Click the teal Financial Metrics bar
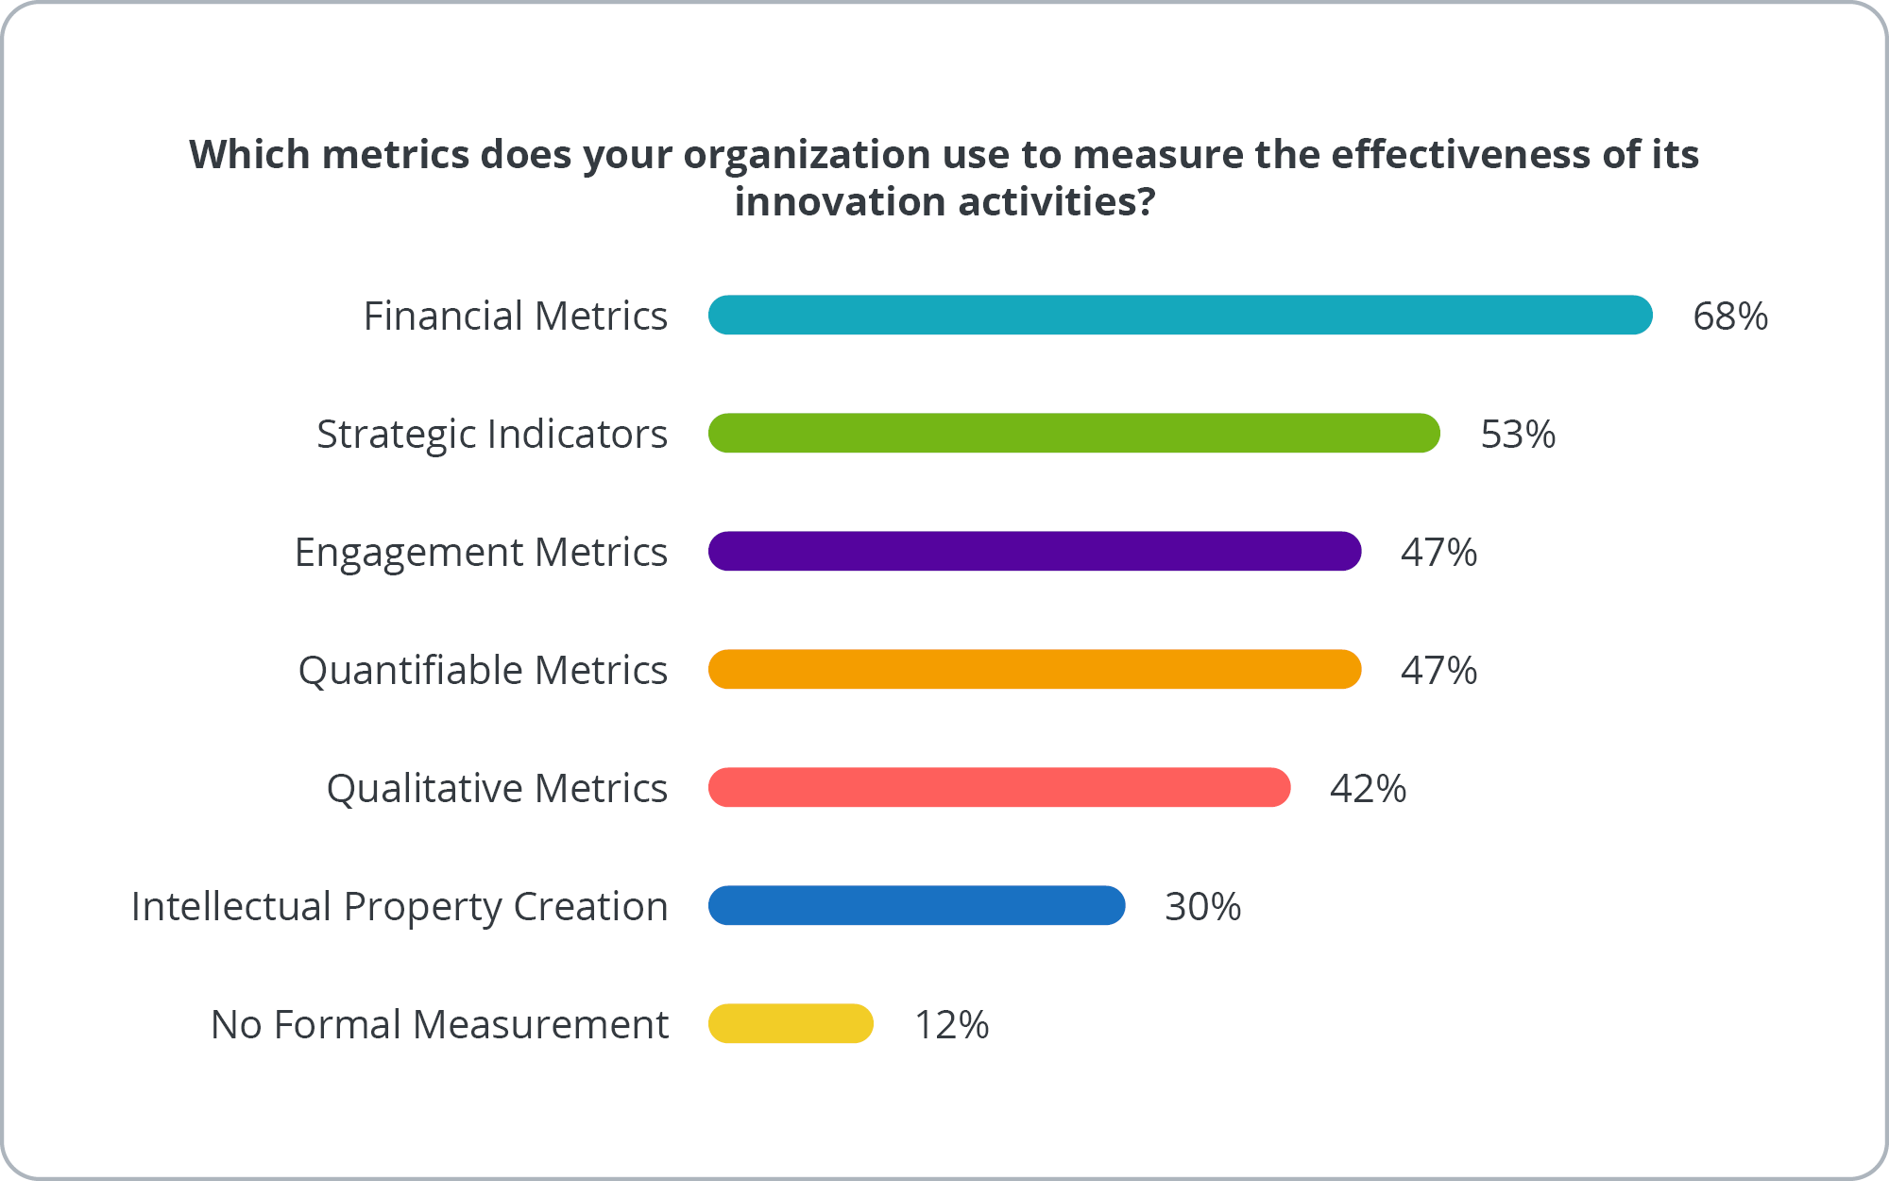The width and height of the screenshot is (1889, 1181). (x=1180, y=315)
